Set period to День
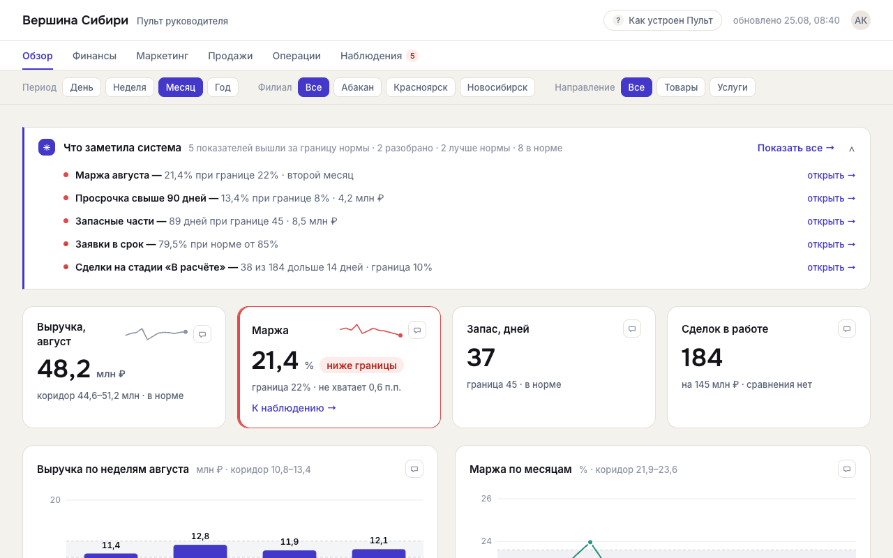 tap(82, 87)
